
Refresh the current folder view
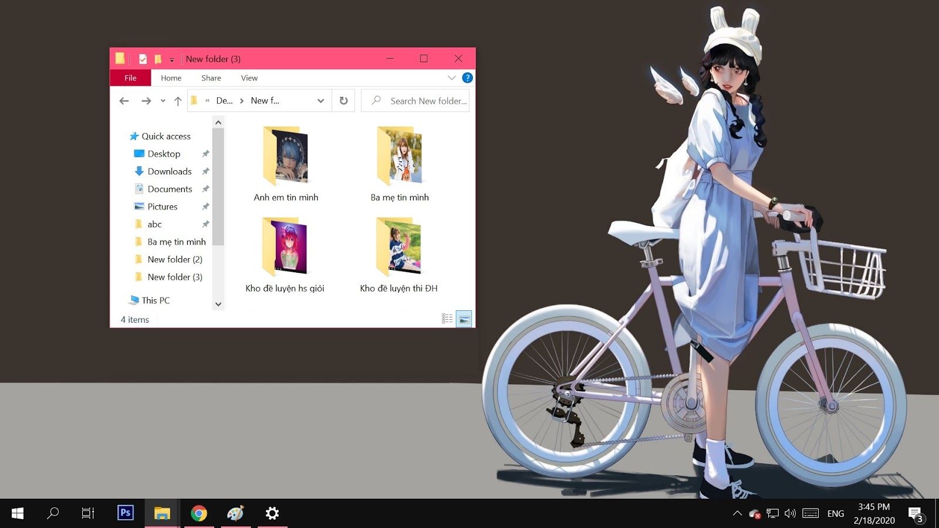coord(343,101)
